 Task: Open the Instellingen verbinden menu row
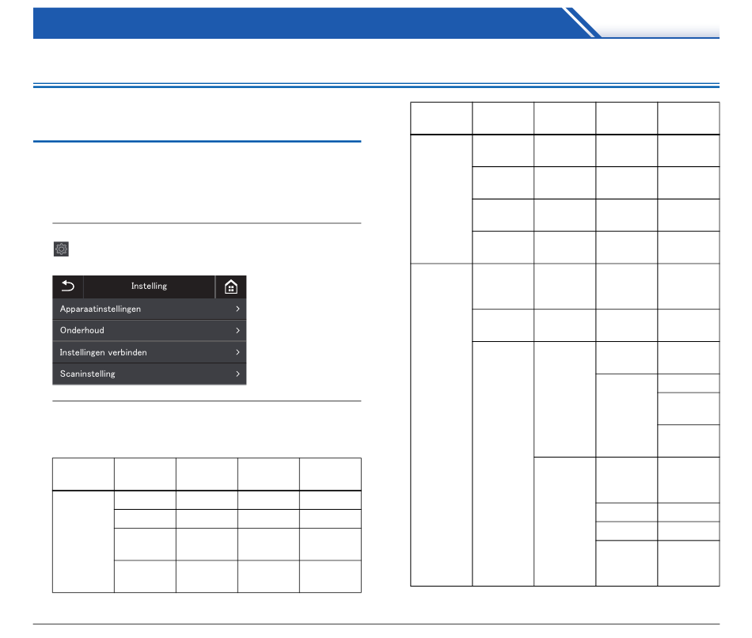[149, 352]
